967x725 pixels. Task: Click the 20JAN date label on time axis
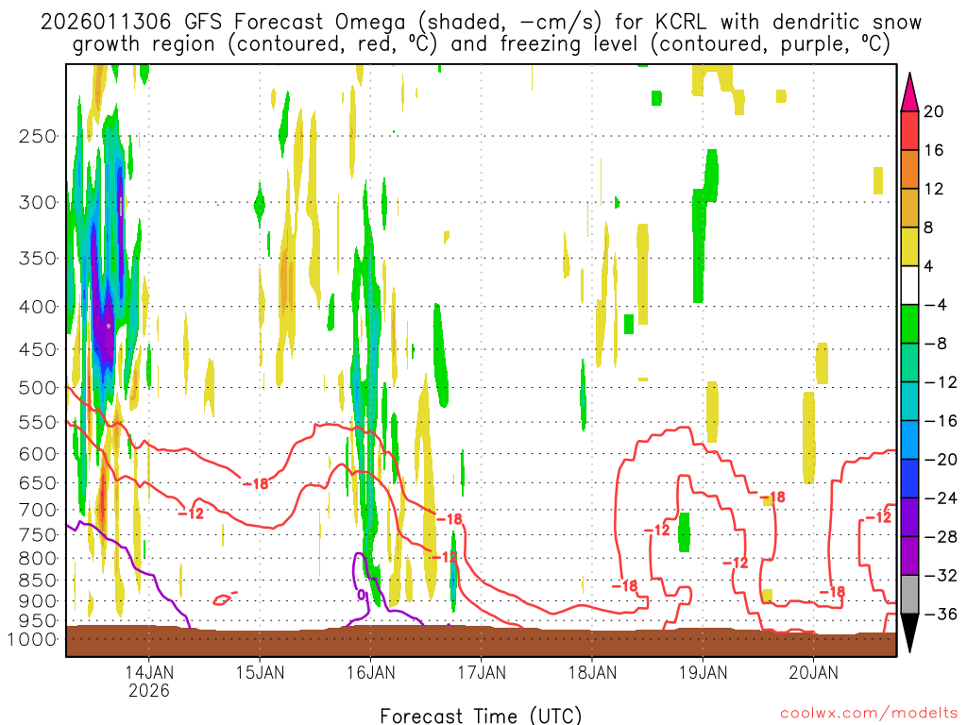tap(813, 672)
